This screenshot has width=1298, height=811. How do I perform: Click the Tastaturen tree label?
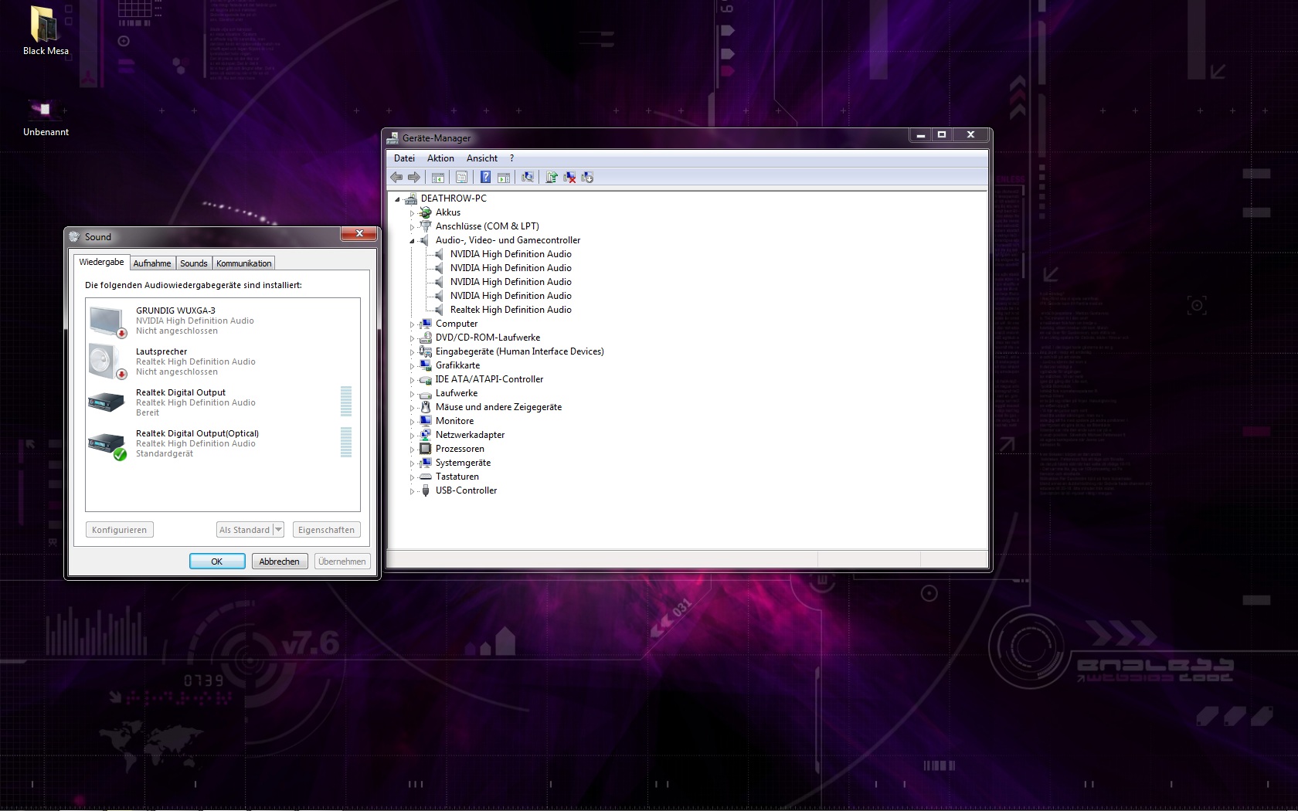point(457,477)
